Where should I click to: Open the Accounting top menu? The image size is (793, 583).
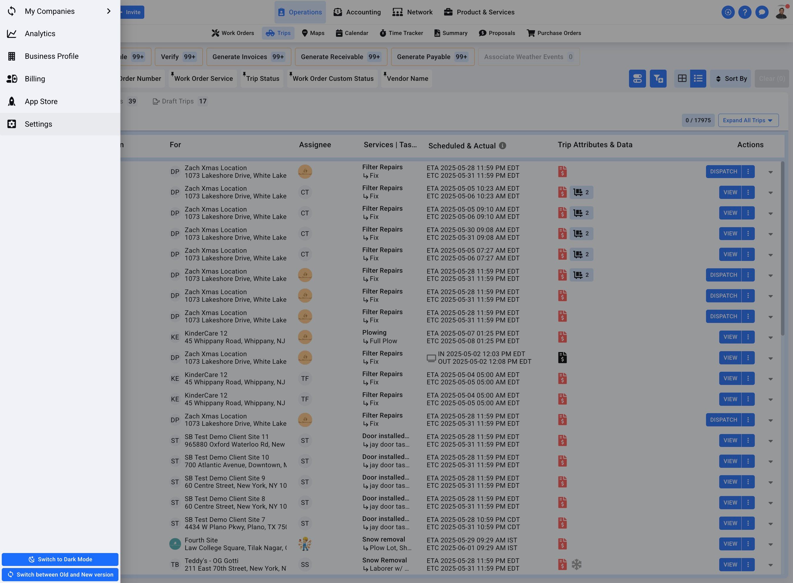point(357,12)
